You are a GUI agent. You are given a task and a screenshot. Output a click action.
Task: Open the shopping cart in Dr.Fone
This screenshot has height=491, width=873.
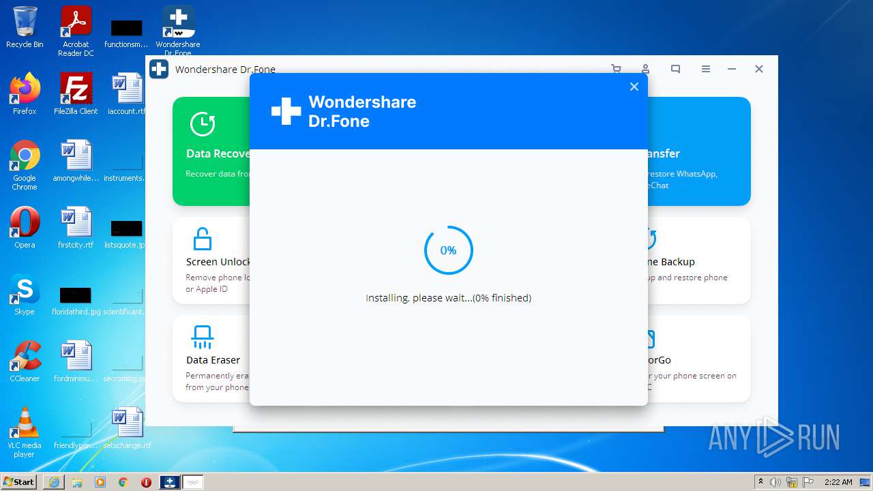[x=616, y=69]
